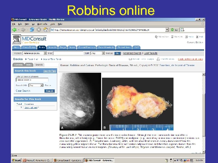Select the Patient Handouts tab
The height and width of the screenshot is (163, 218).
coord(106,47)
